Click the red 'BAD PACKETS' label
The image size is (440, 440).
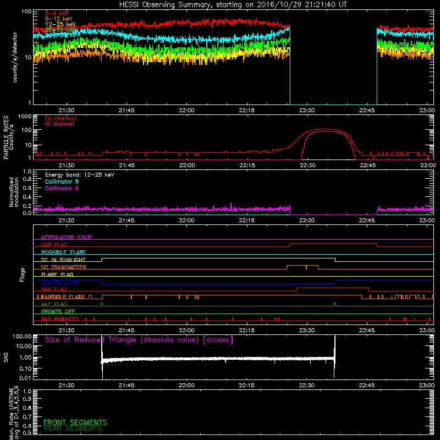[x=60, y=319]
